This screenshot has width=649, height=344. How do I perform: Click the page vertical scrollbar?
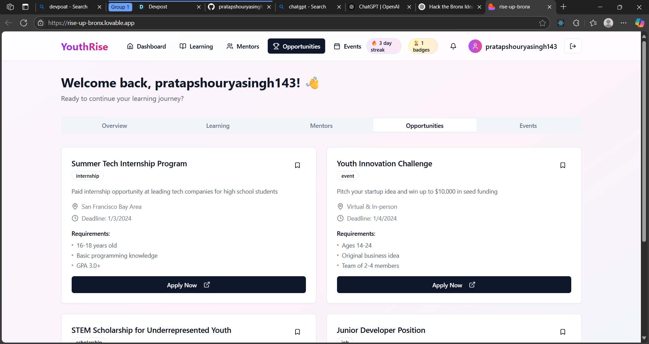point(644,142)
